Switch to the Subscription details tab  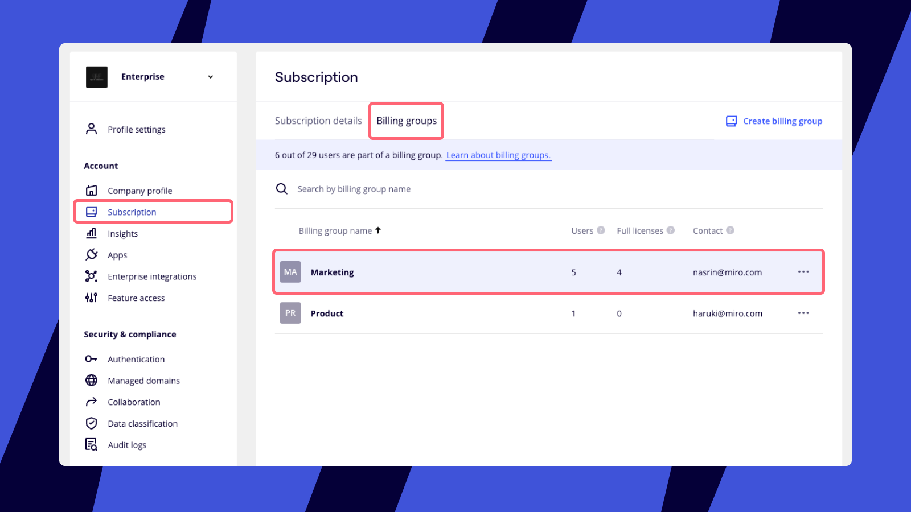[318, 121]
